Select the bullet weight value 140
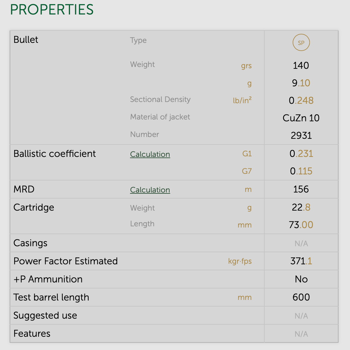 pos(301,65)
